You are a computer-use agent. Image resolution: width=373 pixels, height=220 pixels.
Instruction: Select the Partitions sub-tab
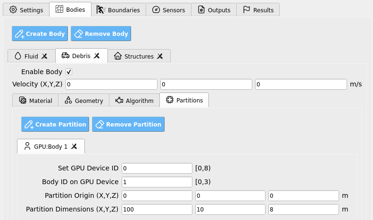point(184,100)
